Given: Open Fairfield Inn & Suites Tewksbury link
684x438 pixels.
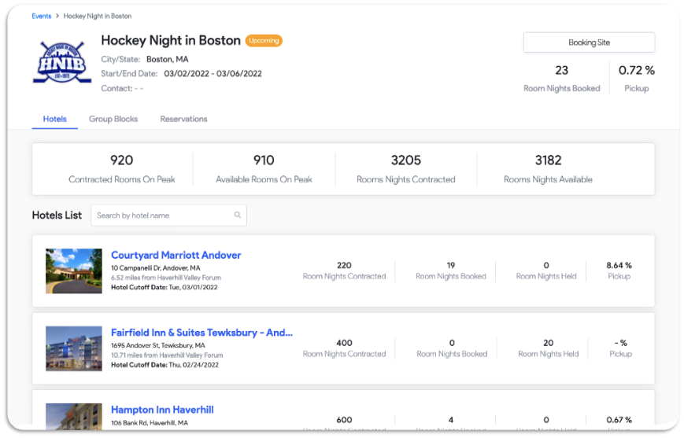Looking at the screenshot, I should pos(202,333).
